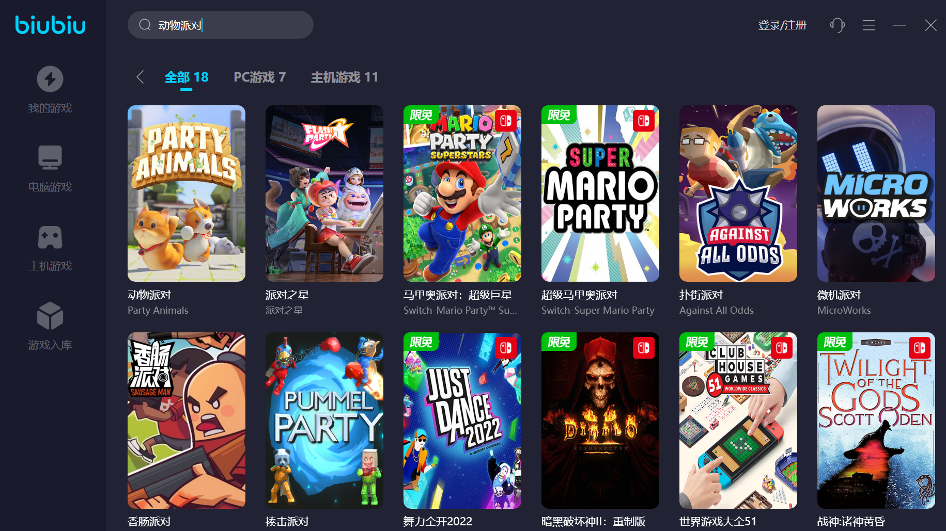Open the hamburger menu icon

869,25
